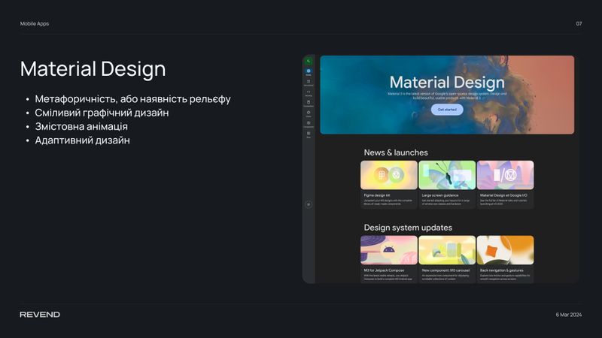
Task: Open the New component: M3 carousel thumbnail
Action: (x=447, y=250)
